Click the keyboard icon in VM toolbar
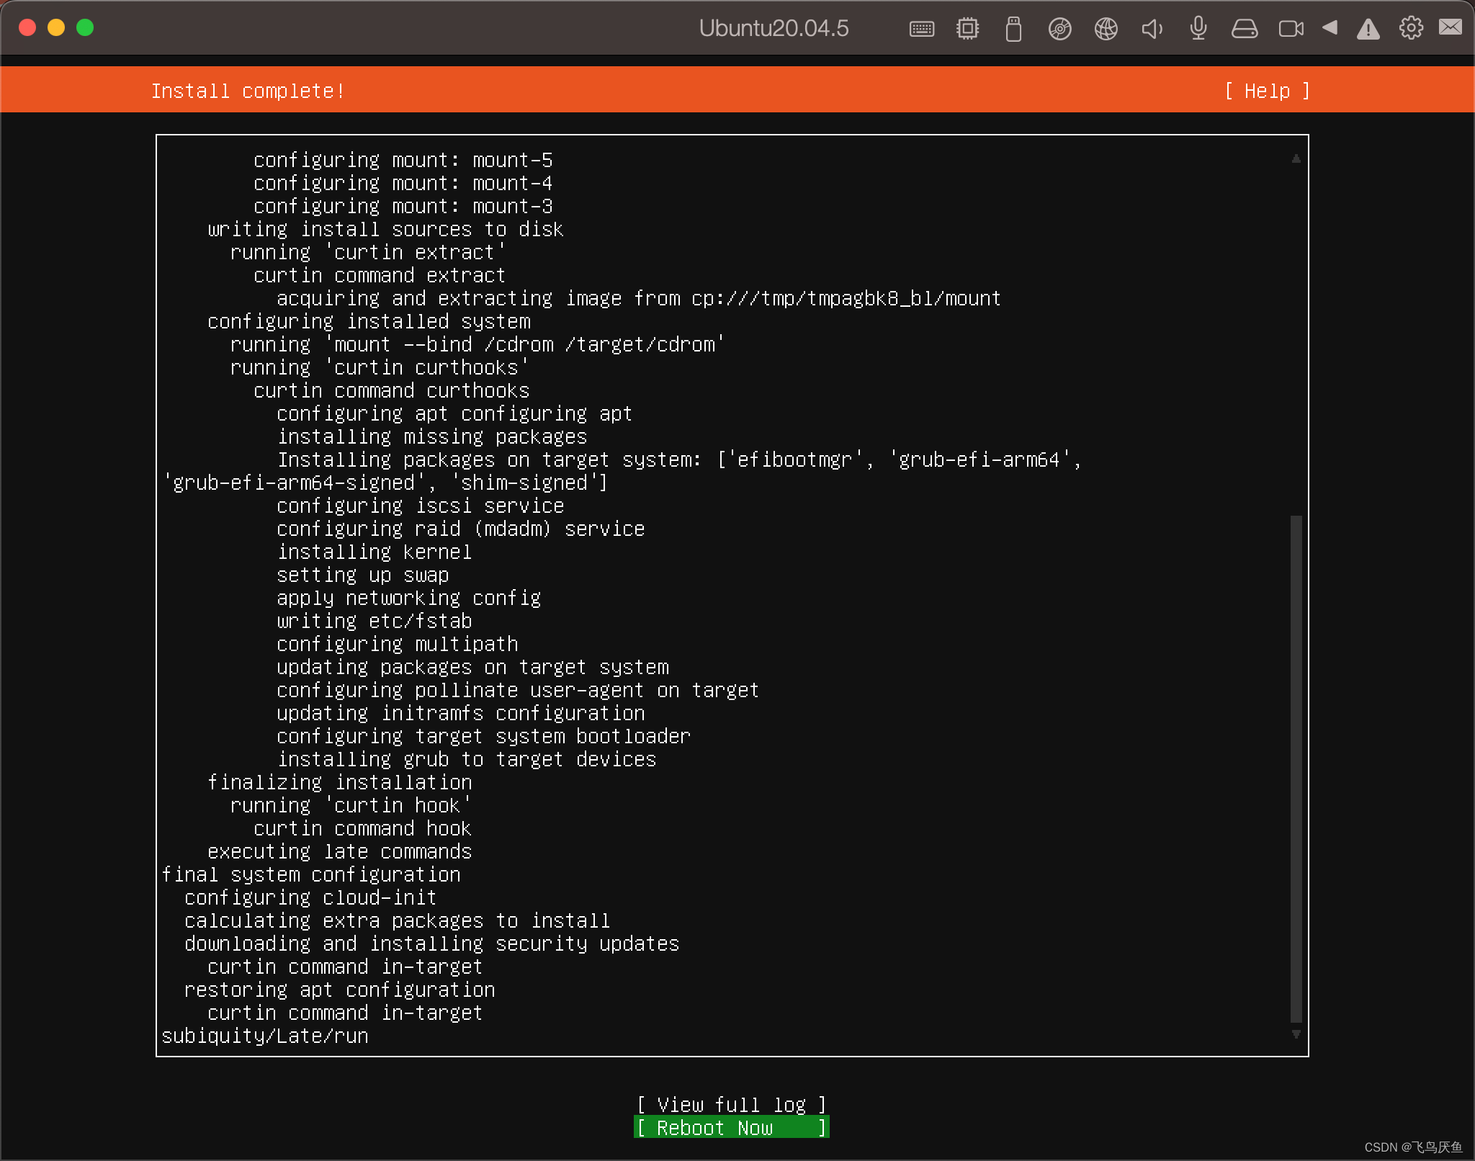 921,29
